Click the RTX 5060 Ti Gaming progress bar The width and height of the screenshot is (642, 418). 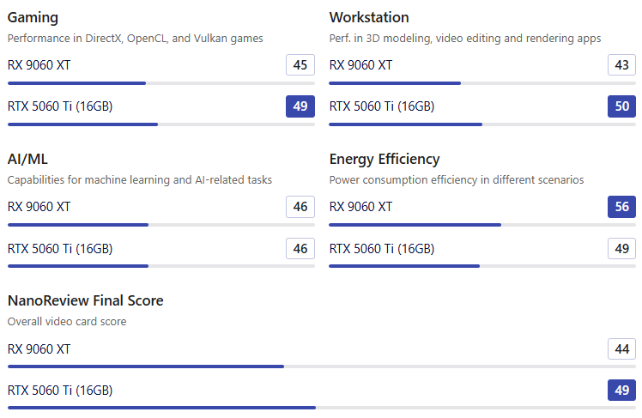click(160, 124)
